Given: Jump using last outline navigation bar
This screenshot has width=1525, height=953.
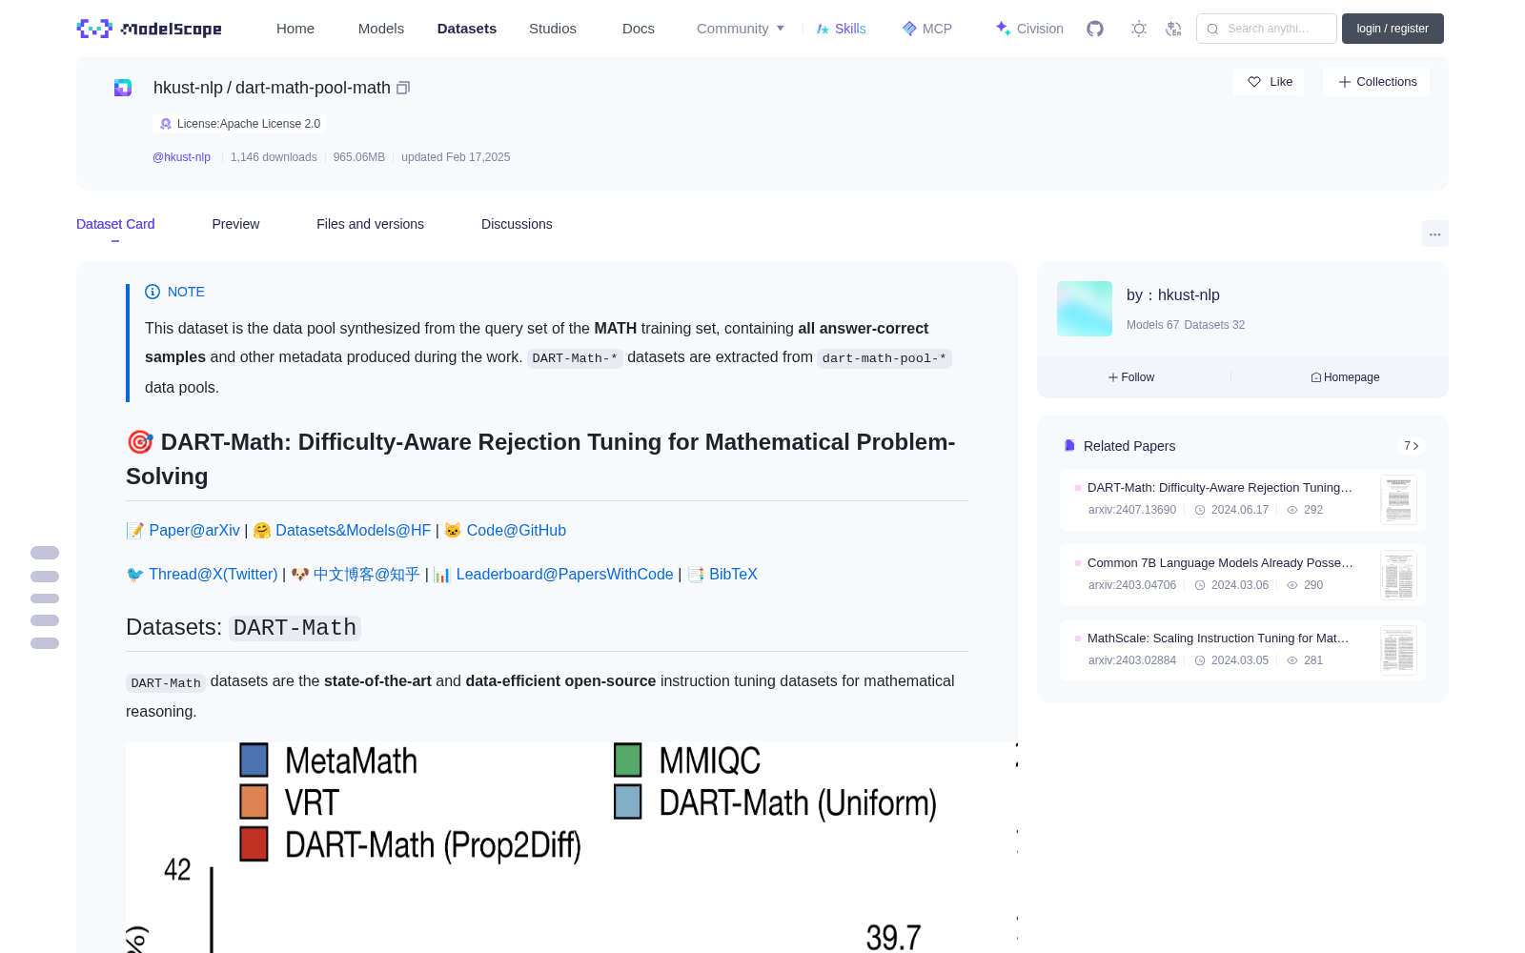Looking at the screenshot, I should tap(45, 643).
